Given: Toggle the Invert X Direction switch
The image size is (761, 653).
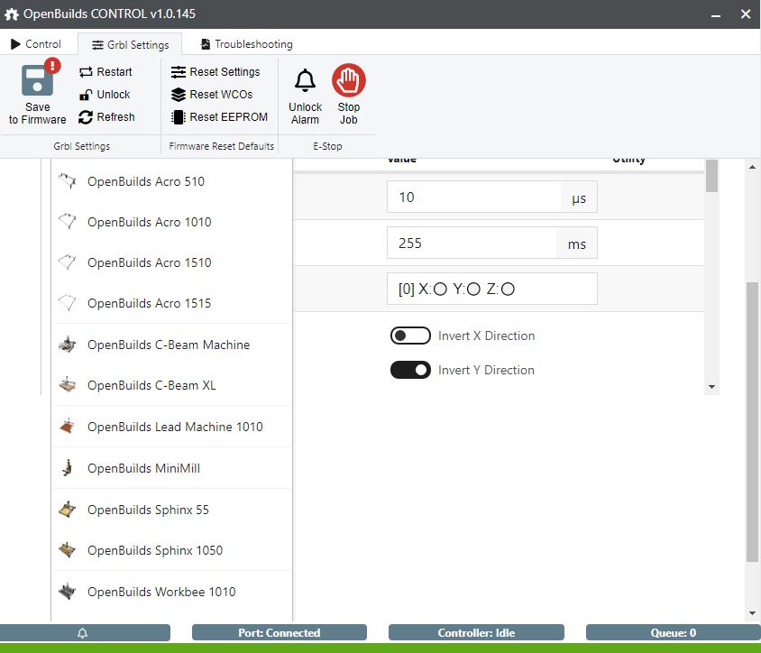Looking at the screenshot, I should tap(410, 336).
